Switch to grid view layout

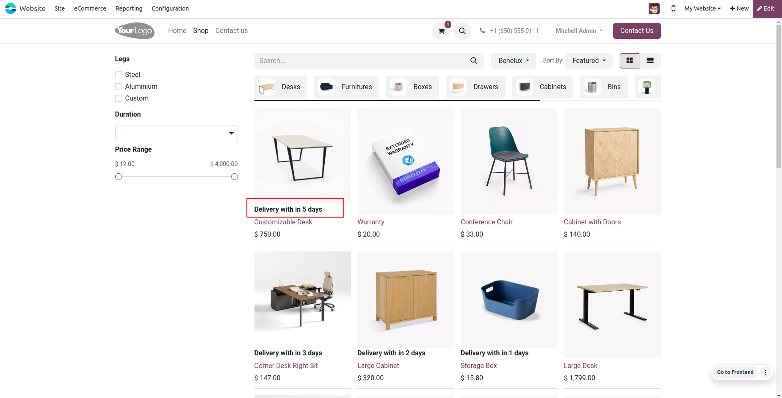tap(630, 61)
